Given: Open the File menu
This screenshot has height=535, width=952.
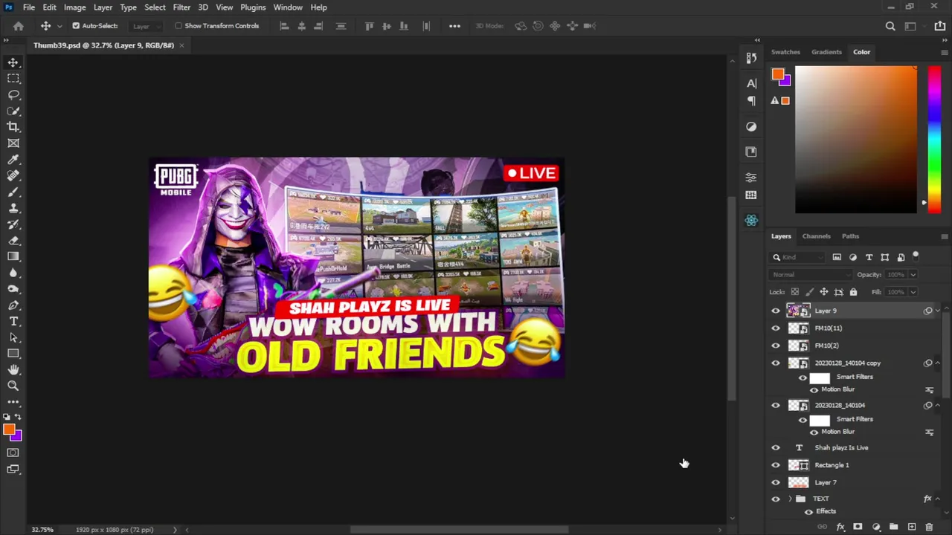Looking at the screenshot, I should click(x=29, y=7).
